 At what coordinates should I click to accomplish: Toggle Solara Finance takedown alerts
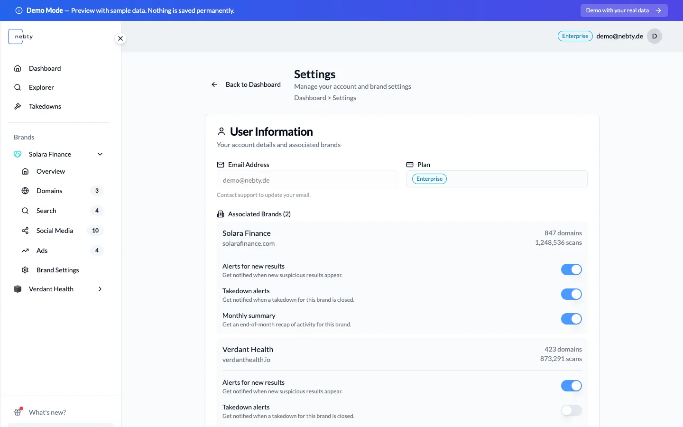[572, 294]
